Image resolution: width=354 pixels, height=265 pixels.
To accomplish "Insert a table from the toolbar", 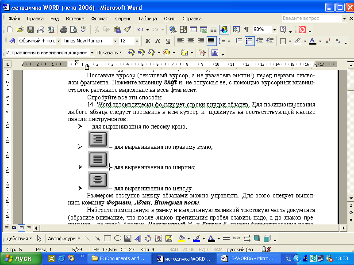I will pyautogui.click(x=193, y=30).
